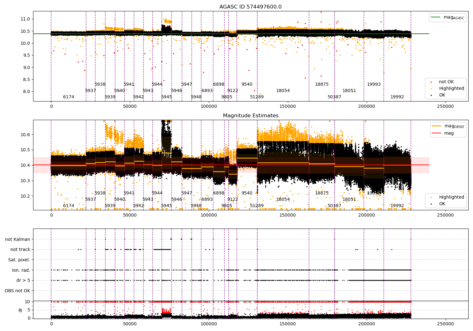Click the 'not track' row label
Viewport: 473px width, 331px height.
[20, 249]
